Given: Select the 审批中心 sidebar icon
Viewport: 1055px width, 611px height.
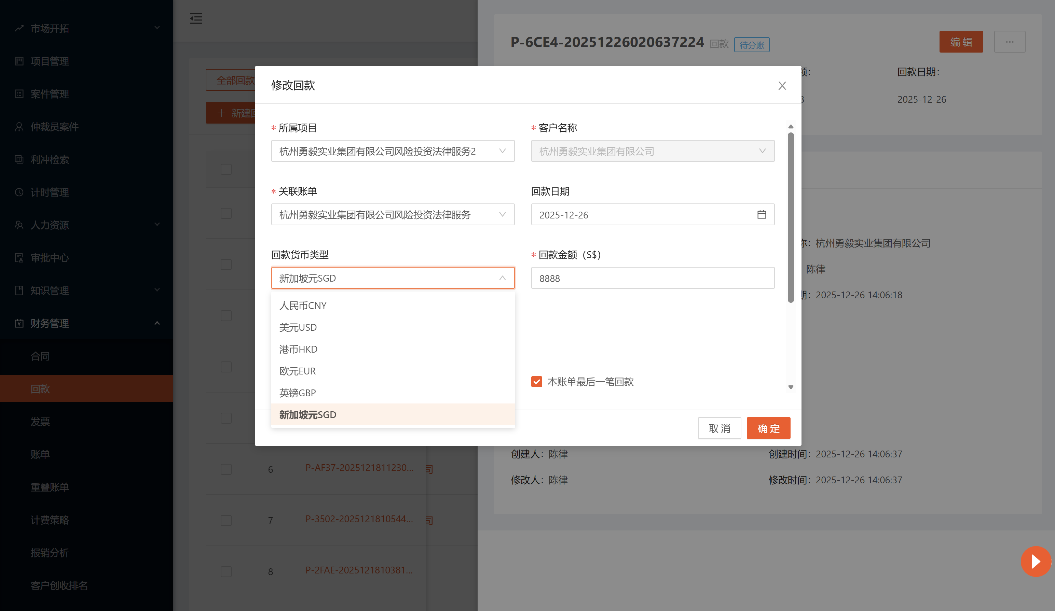Looking at the screenshot, I should coord(19,258).
